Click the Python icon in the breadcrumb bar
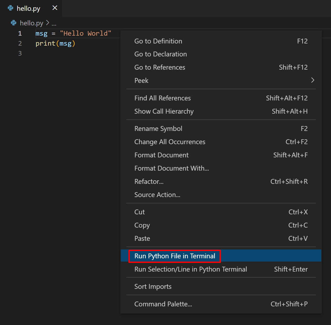331x325 pixels. pos(14,23)
